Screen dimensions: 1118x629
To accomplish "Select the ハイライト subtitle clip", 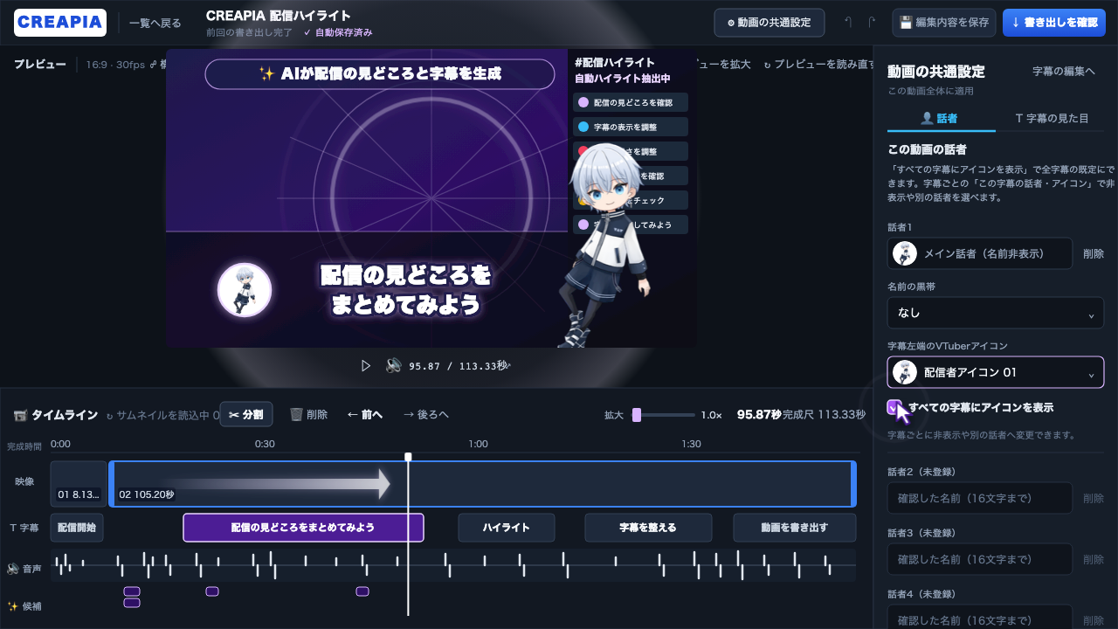I will tap(507, 528).
